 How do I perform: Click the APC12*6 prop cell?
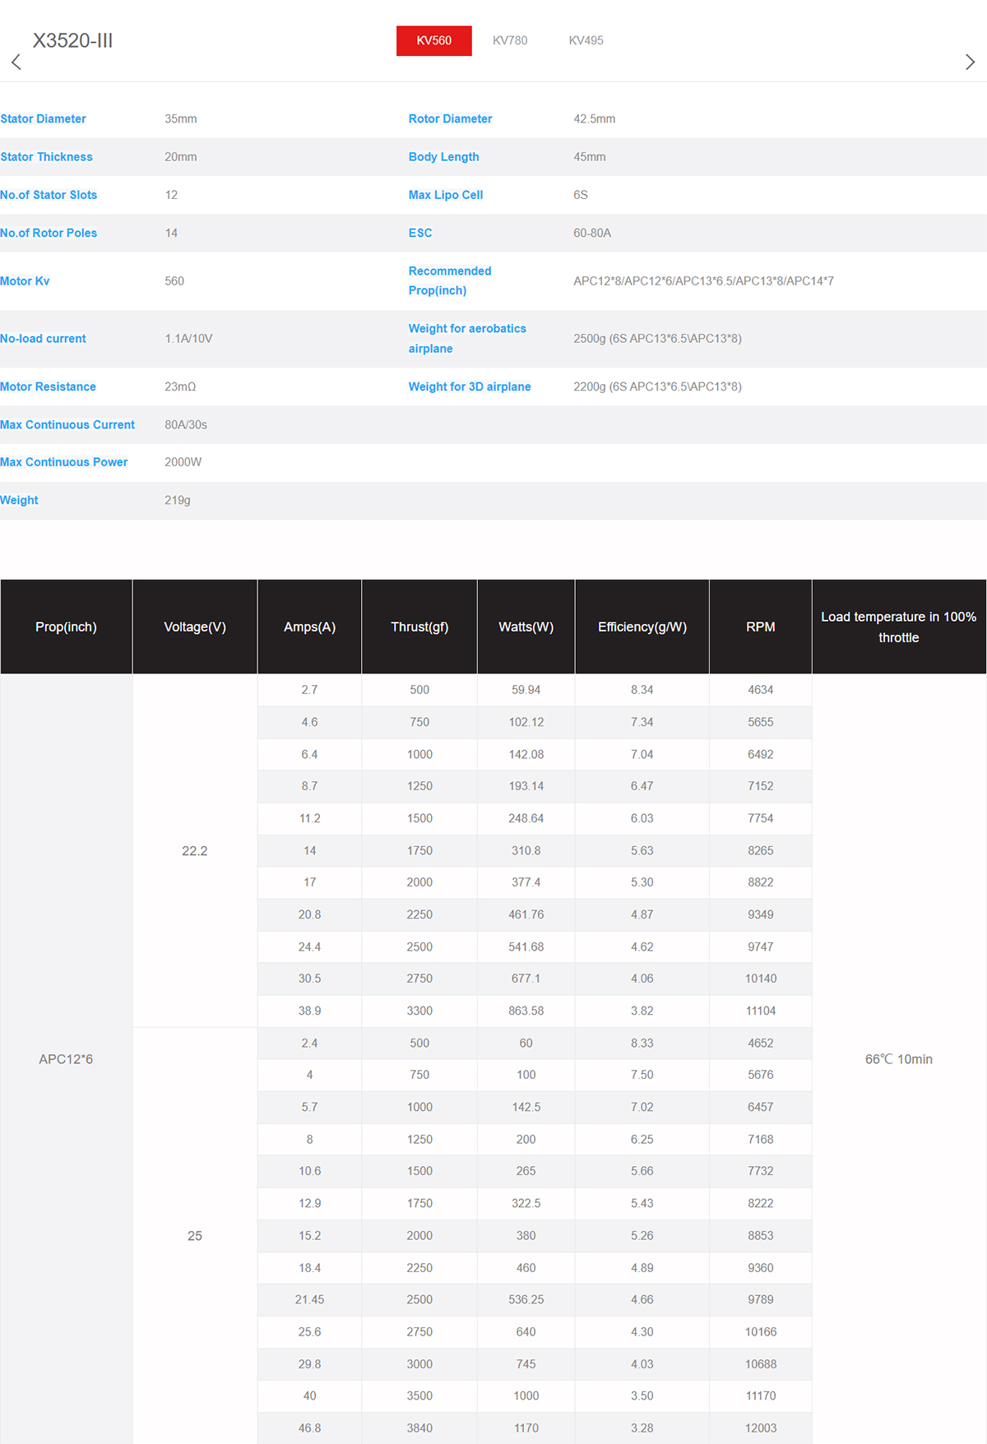coord(66,1059)
